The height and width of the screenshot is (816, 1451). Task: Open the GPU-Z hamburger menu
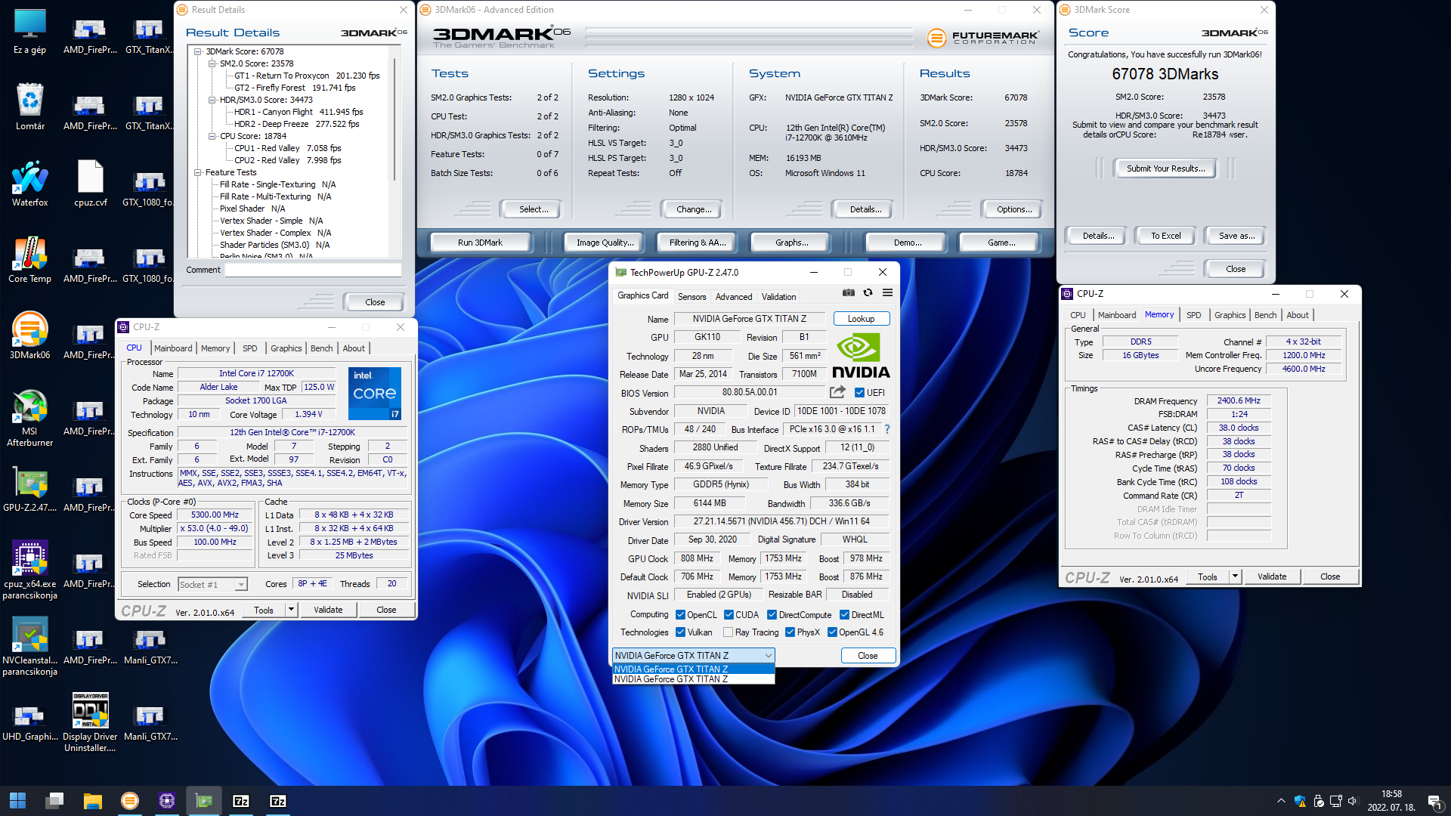[x=887, y=293]
